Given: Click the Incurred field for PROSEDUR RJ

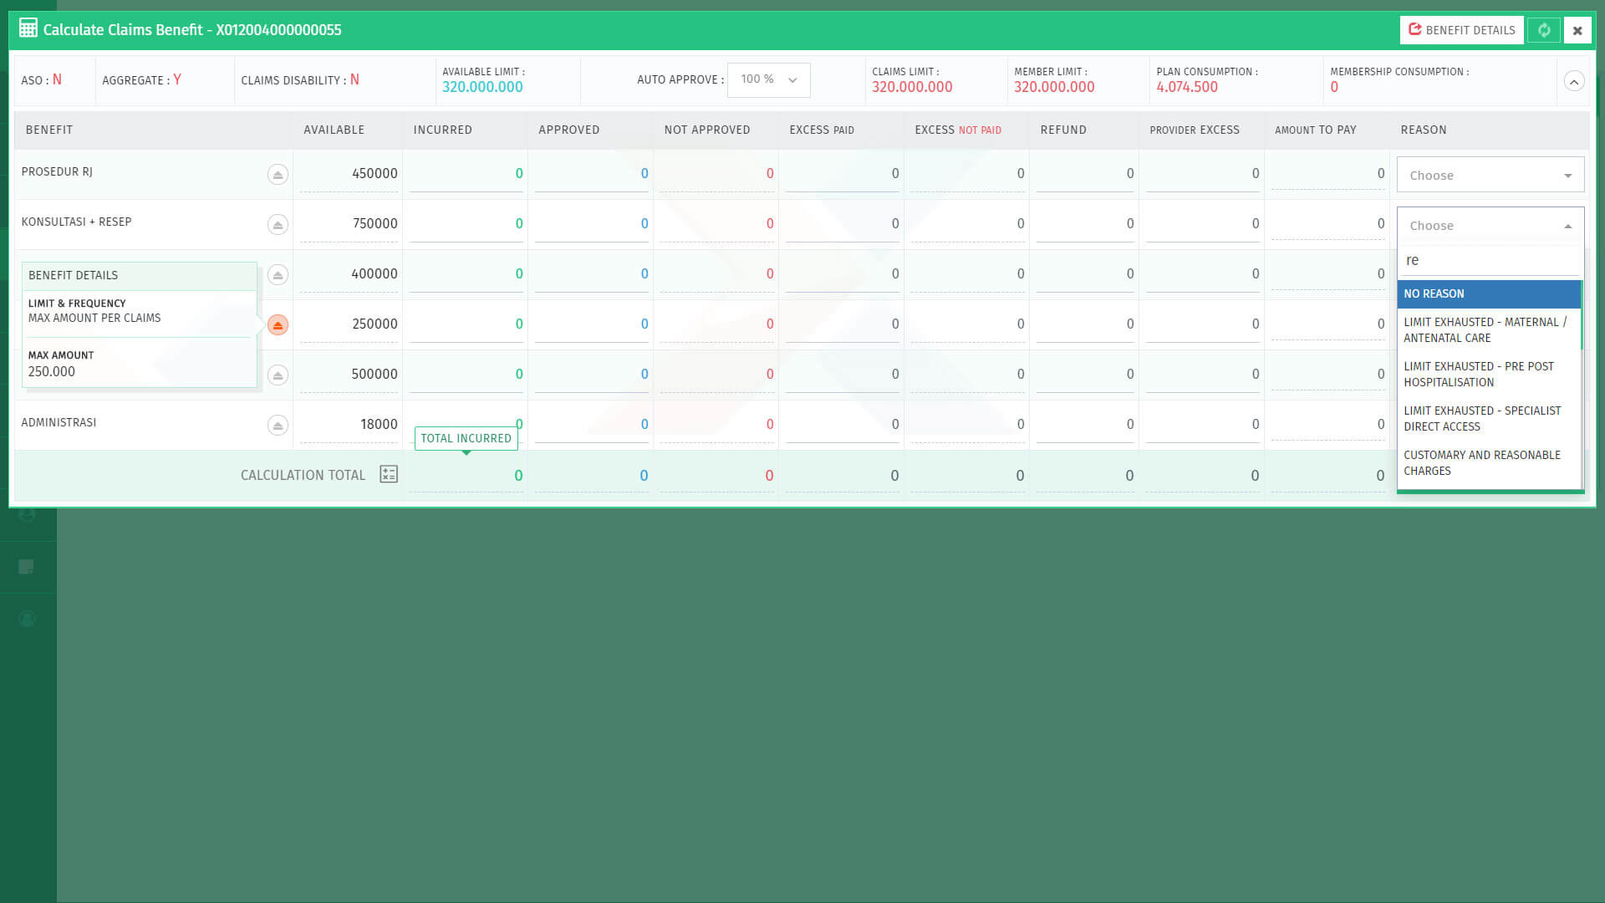Looking at the screenshot, I should pos(466,174).
